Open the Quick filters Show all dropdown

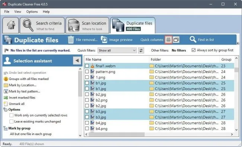click(117, 51)
